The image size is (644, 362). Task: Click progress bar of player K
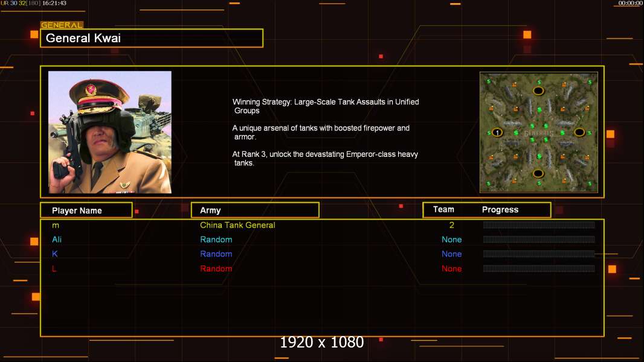(x=539, y=254)
